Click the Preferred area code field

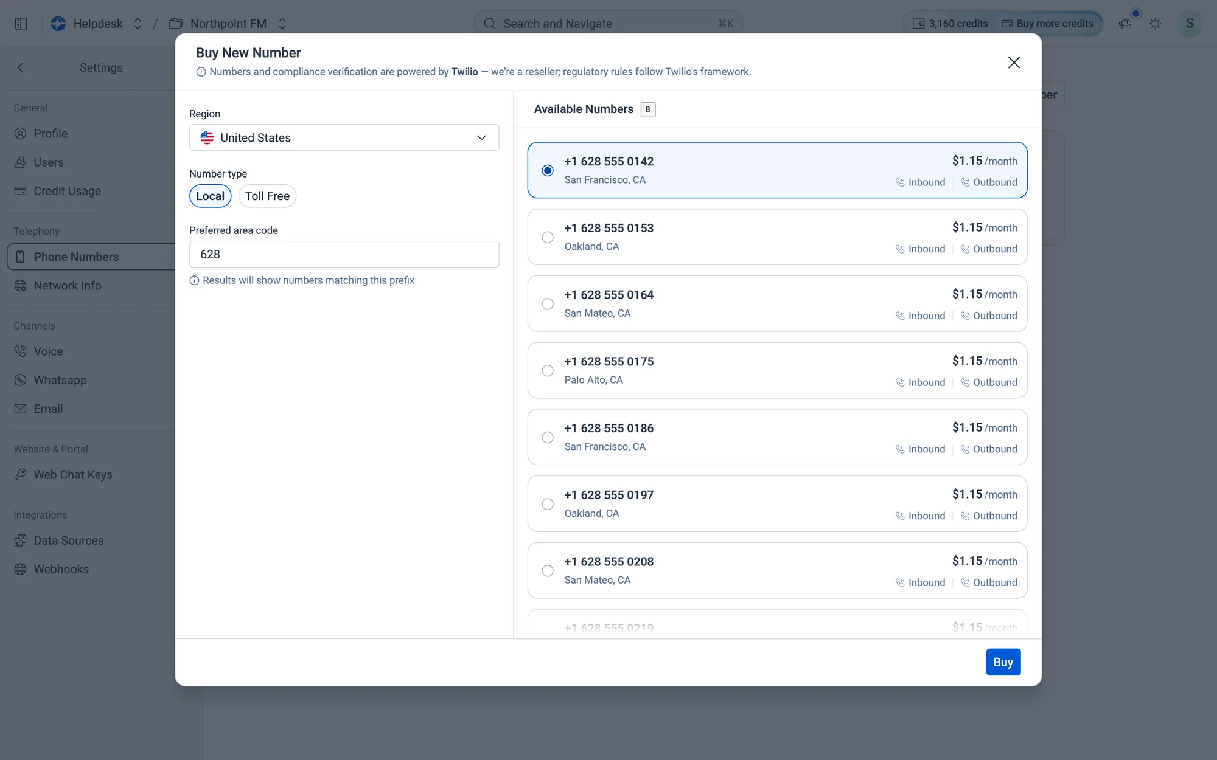click(344, 254)
